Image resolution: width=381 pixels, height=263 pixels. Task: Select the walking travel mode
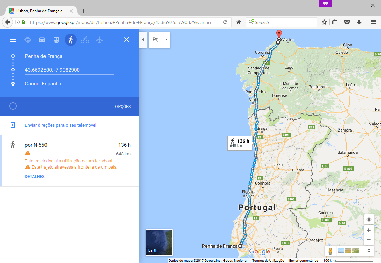pos(71,40)
